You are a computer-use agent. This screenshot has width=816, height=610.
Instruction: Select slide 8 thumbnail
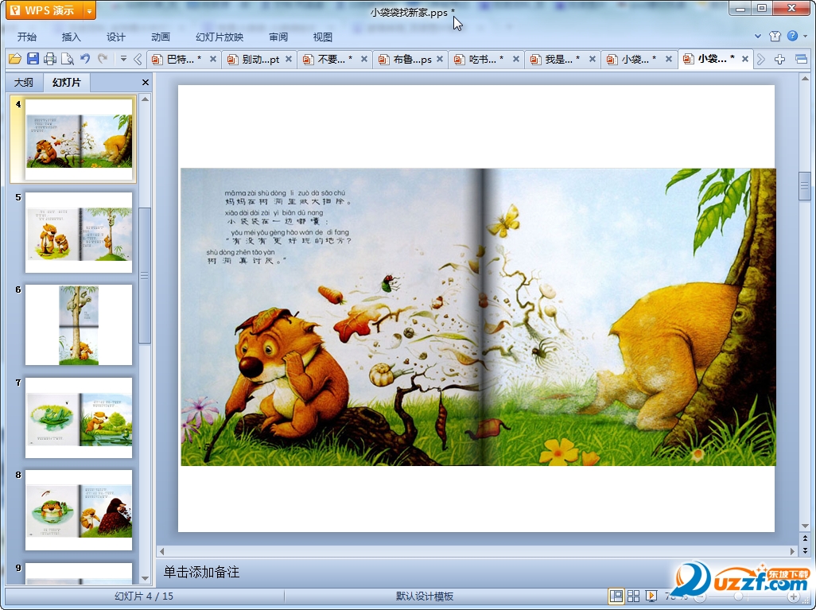(x=79, y=510)
